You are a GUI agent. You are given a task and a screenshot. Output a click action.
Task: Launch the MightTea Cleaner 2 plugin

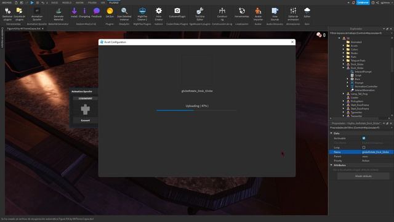[142, 14]
